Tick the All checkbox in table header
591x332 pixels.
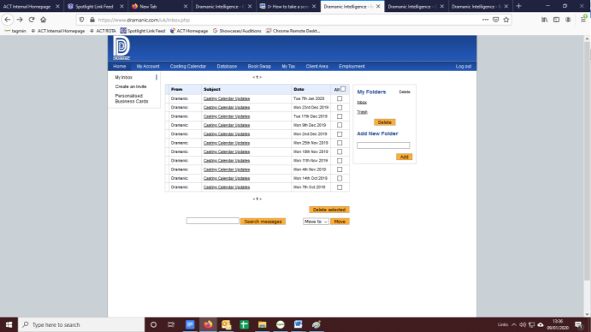tap(343, 89)
